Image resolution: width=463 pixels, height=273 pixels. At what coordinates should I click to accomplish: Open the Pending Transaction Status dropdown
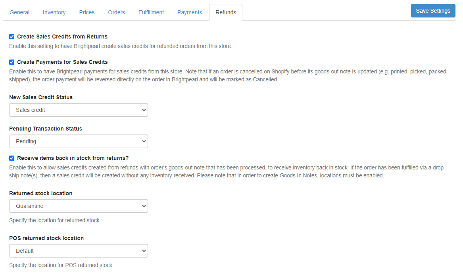[x=78, y=141]
